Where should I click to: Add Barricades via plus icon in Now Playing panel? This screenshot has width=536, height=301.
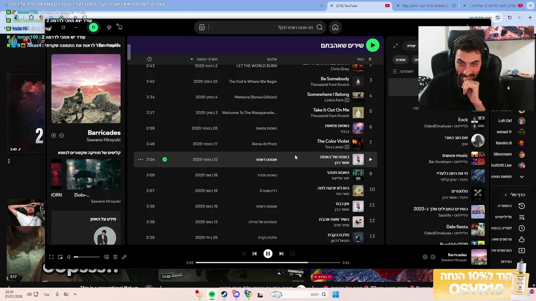point(54,135)
